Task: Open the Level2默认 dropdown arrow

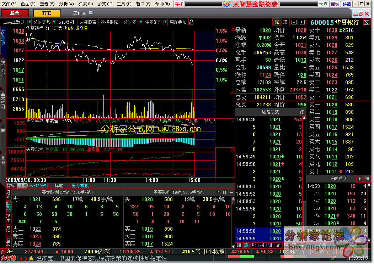Action: [x=30, y=22]
